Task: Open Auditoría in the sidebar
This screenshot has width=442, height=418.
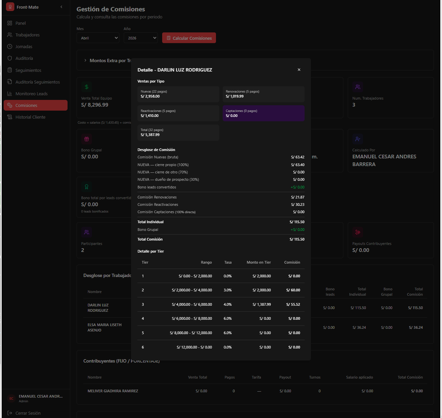Action: tap(35, 58)
